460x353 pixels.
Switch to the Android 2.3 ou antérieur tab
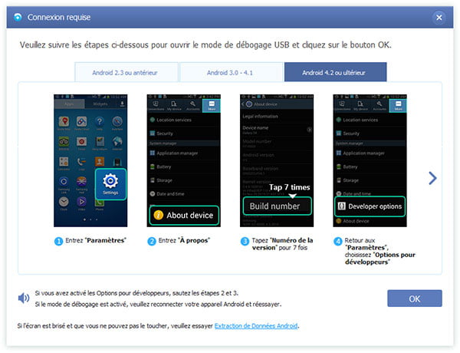[x=126, y=72]
